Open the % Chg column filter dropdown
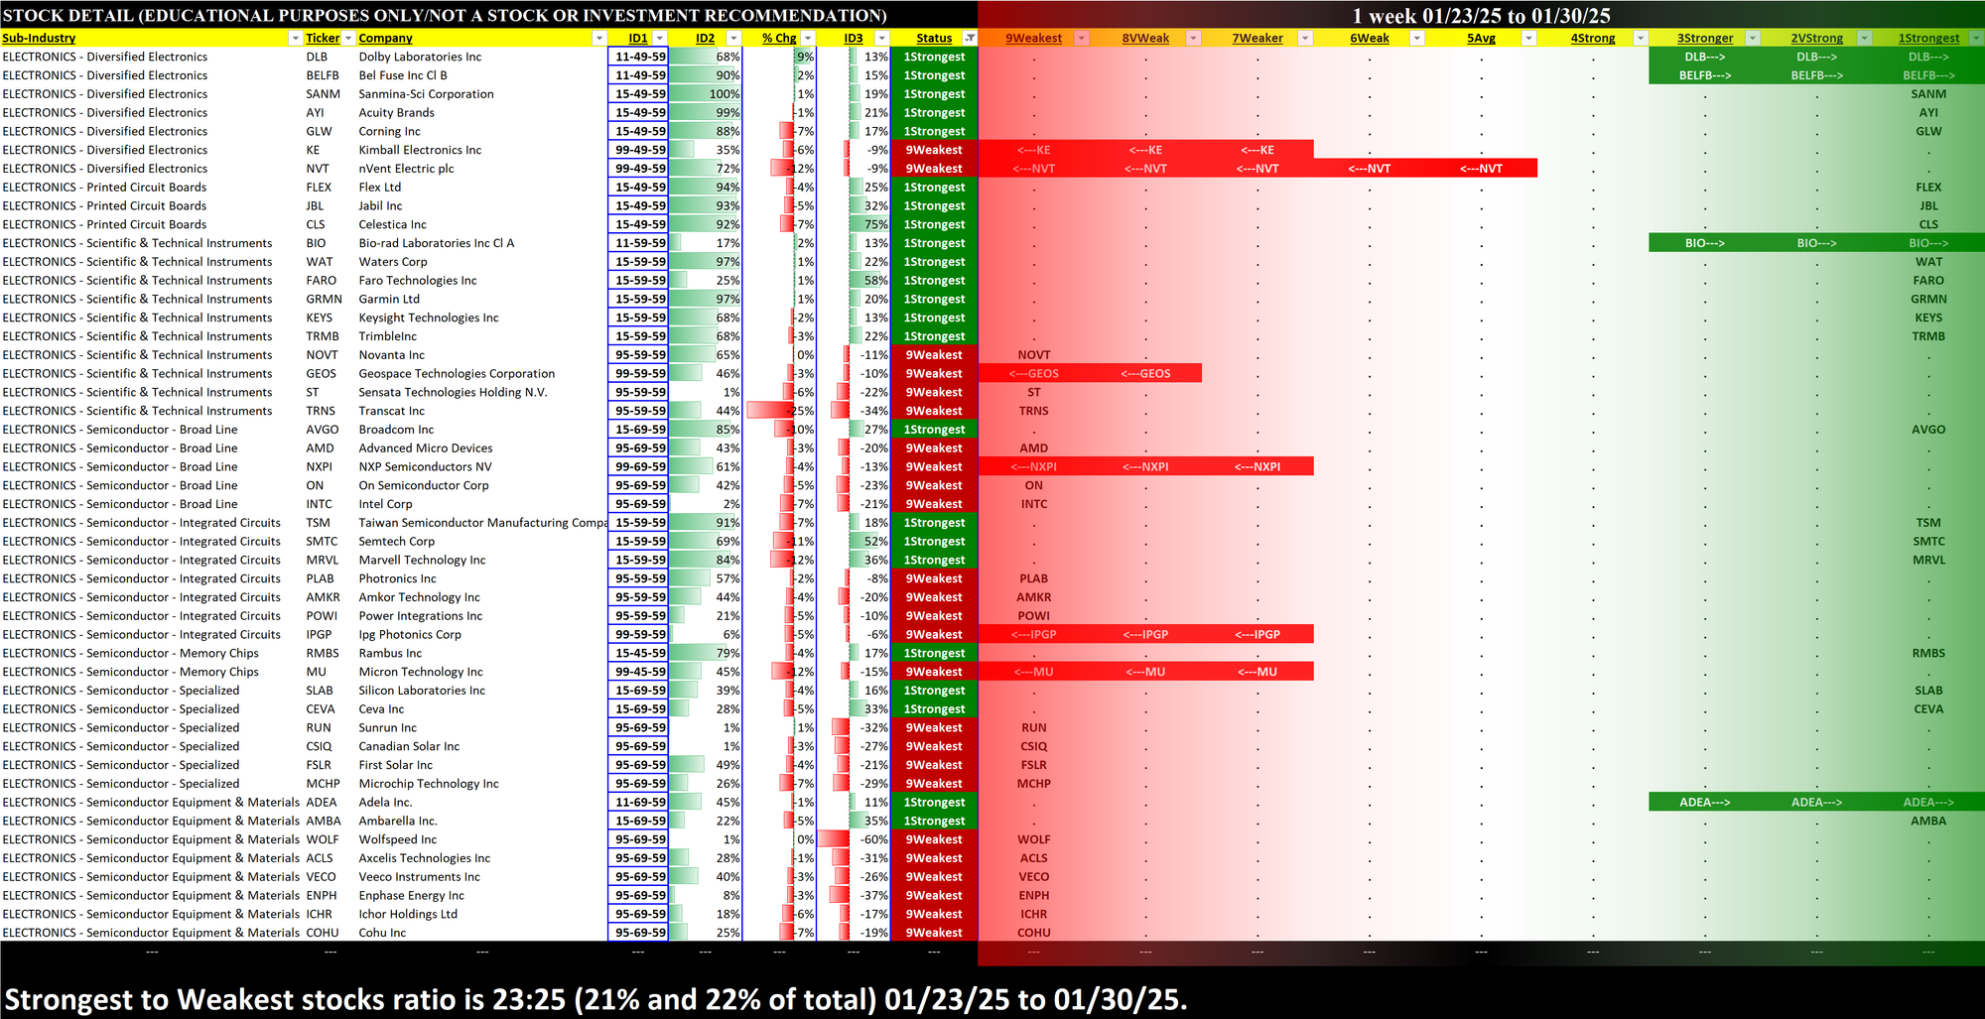The height and width of the screenshot is (1019, 1985). (x=808, y=38)
